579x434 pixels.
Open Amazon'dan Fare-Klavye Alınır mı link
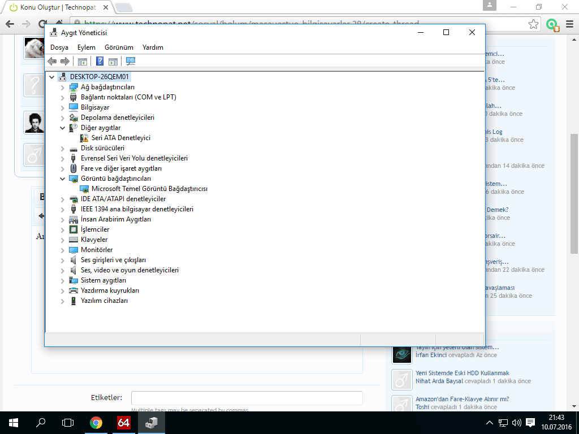tap(463, 399)
